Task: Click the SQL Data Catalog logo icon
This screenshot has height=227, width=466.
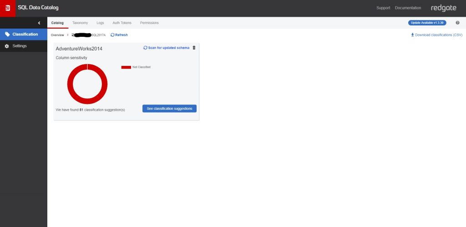Action: click(x=8, y=8)
